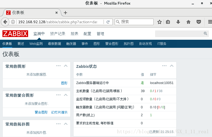Image resolution: width=212 pixels, height=137 pixels.
Task: Click the 要求的主机性能, 每秒新值 row label
Action: point(95,123)
